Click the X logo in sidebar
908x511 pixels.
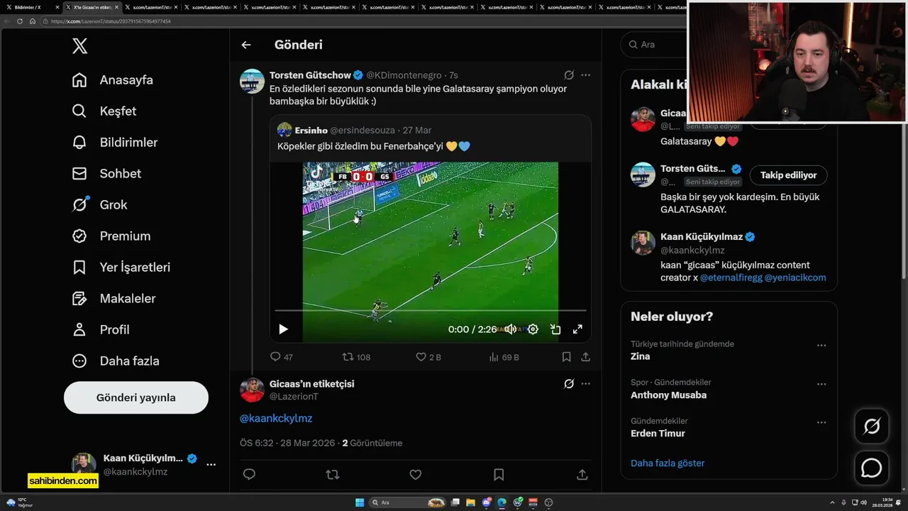[79, 46]
